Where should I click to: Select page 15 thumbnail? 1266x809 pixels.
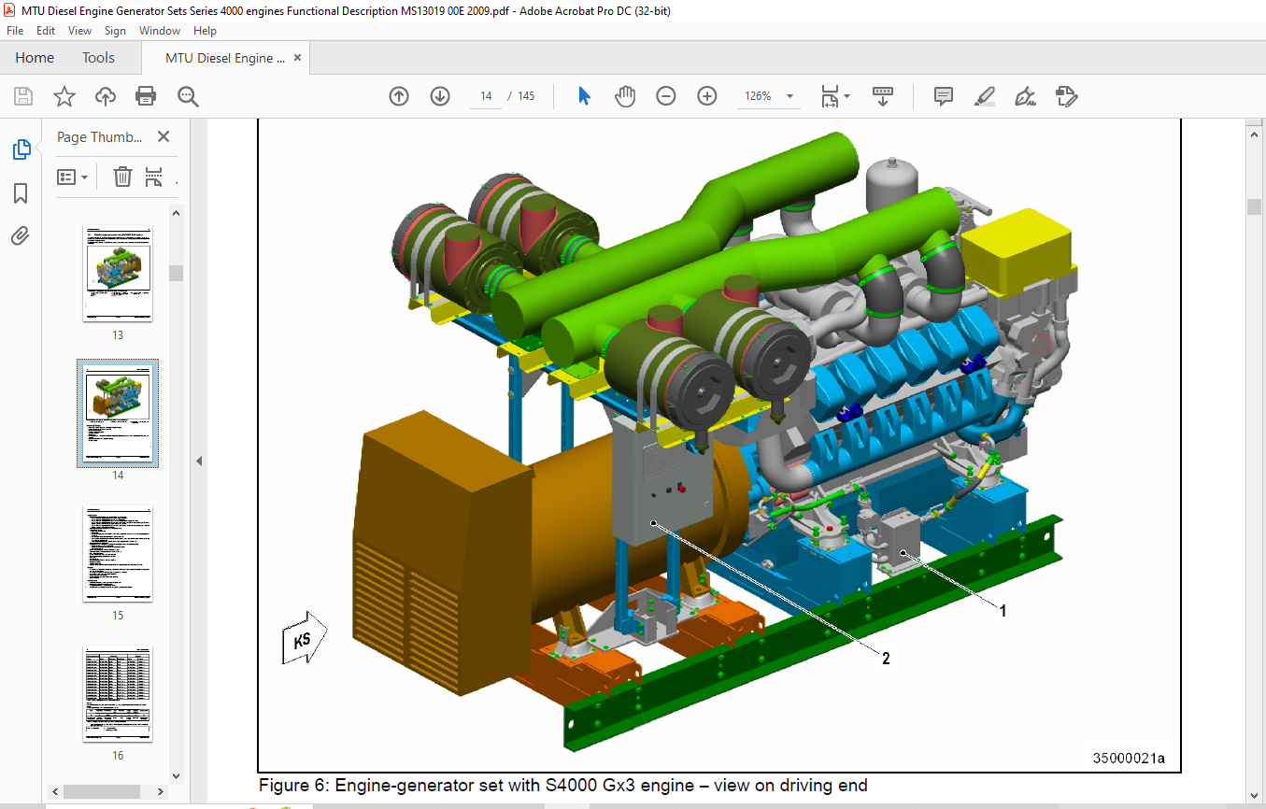tap(118, 555)
